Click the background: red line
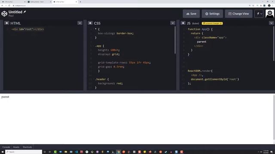275x154 pixels. (x=110, y=83)
